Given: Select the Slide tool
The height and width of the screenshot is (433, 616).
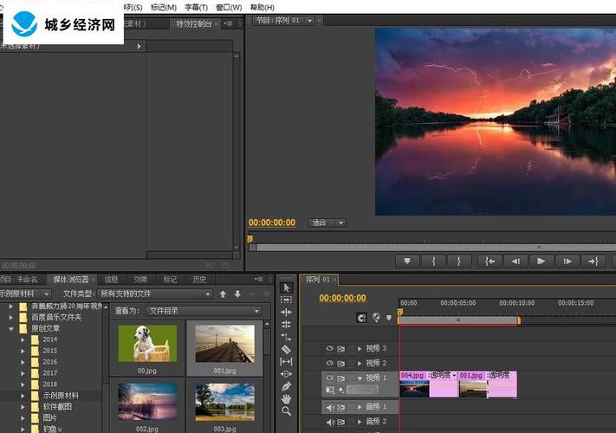Looking at the screenshot, I should [x=287, y=374].
